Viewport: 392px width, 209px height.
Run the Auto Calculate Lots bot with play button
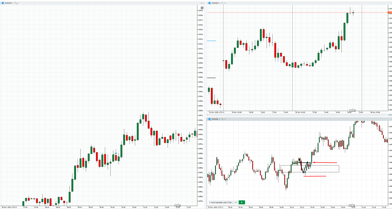pyautogui.click(x=241, y=202)
